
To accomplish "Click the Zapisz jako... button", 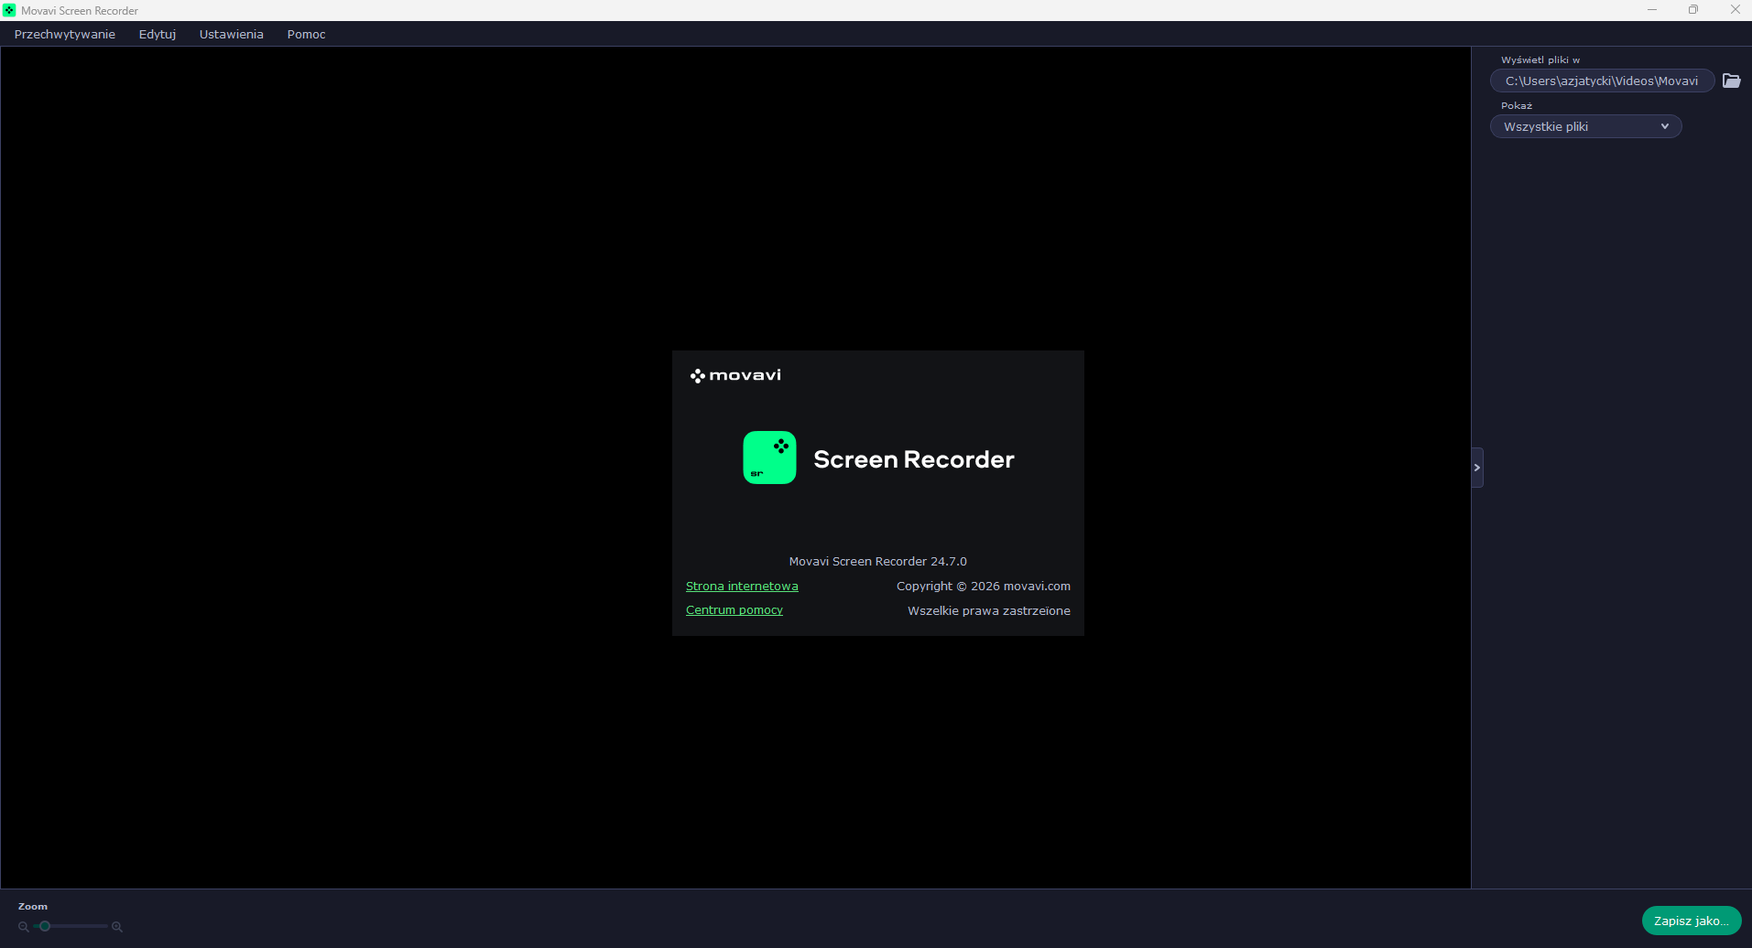I will pos(1691,921).
